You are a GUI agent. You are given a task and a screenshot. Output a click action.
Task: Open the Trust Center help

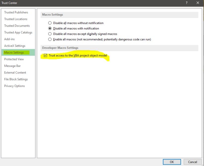click(187, 3)
